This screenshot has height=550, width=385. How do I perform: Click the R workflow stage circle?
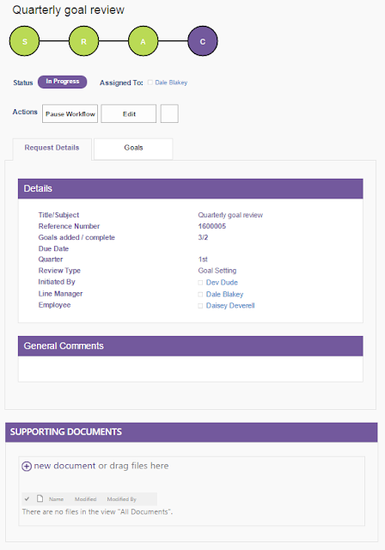coord(83,41)
